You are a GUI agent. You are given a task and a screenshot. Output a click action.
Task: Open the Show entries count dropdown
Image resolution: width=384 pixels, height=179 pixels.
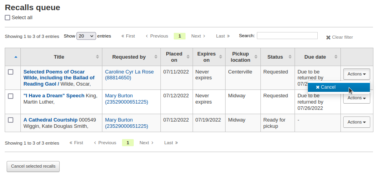(x=86, y=36)
